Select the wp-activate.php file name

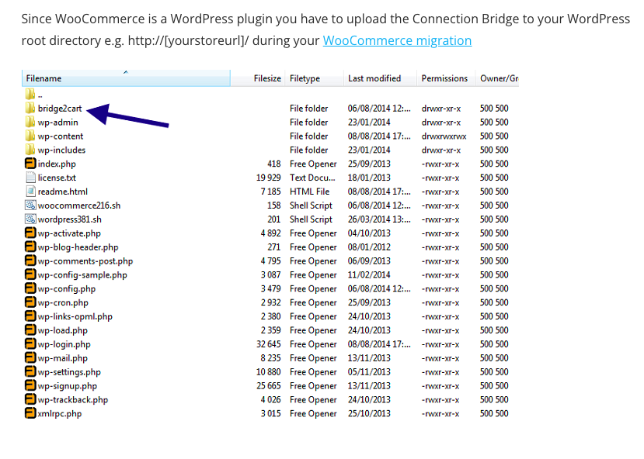click(x=69, y=233)
